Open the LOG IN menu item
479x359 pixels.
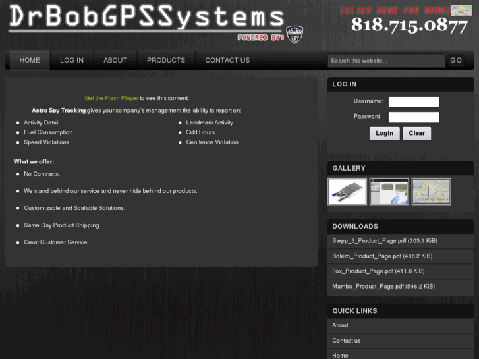(x=72, y=60)
